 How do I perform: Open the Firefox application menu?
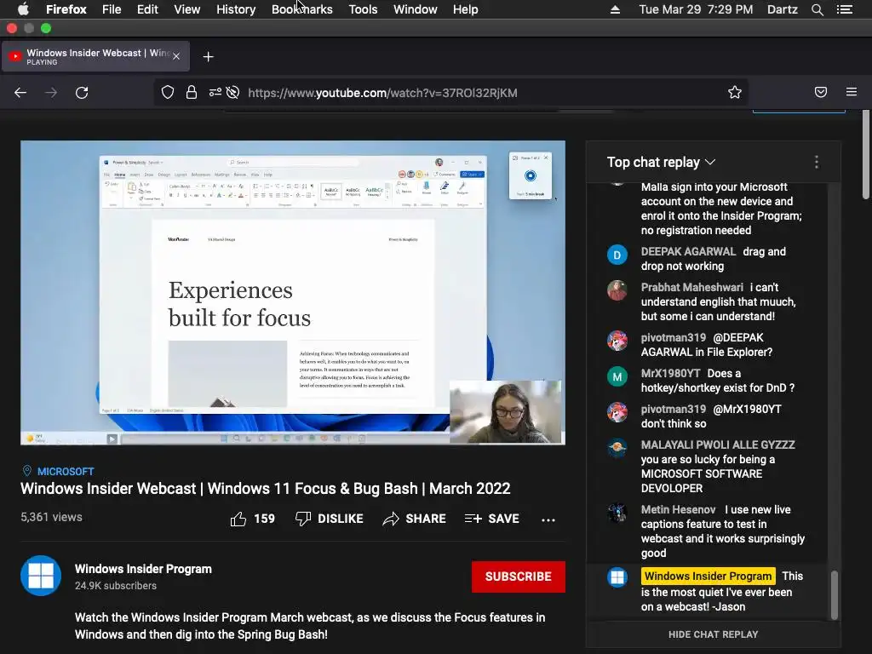pyautogui.click(x=66, y=9)
